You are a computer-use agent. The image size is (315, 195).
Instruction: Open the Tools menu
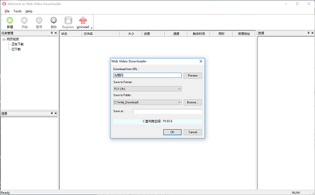pyautogui.click(x=17, y=11)
